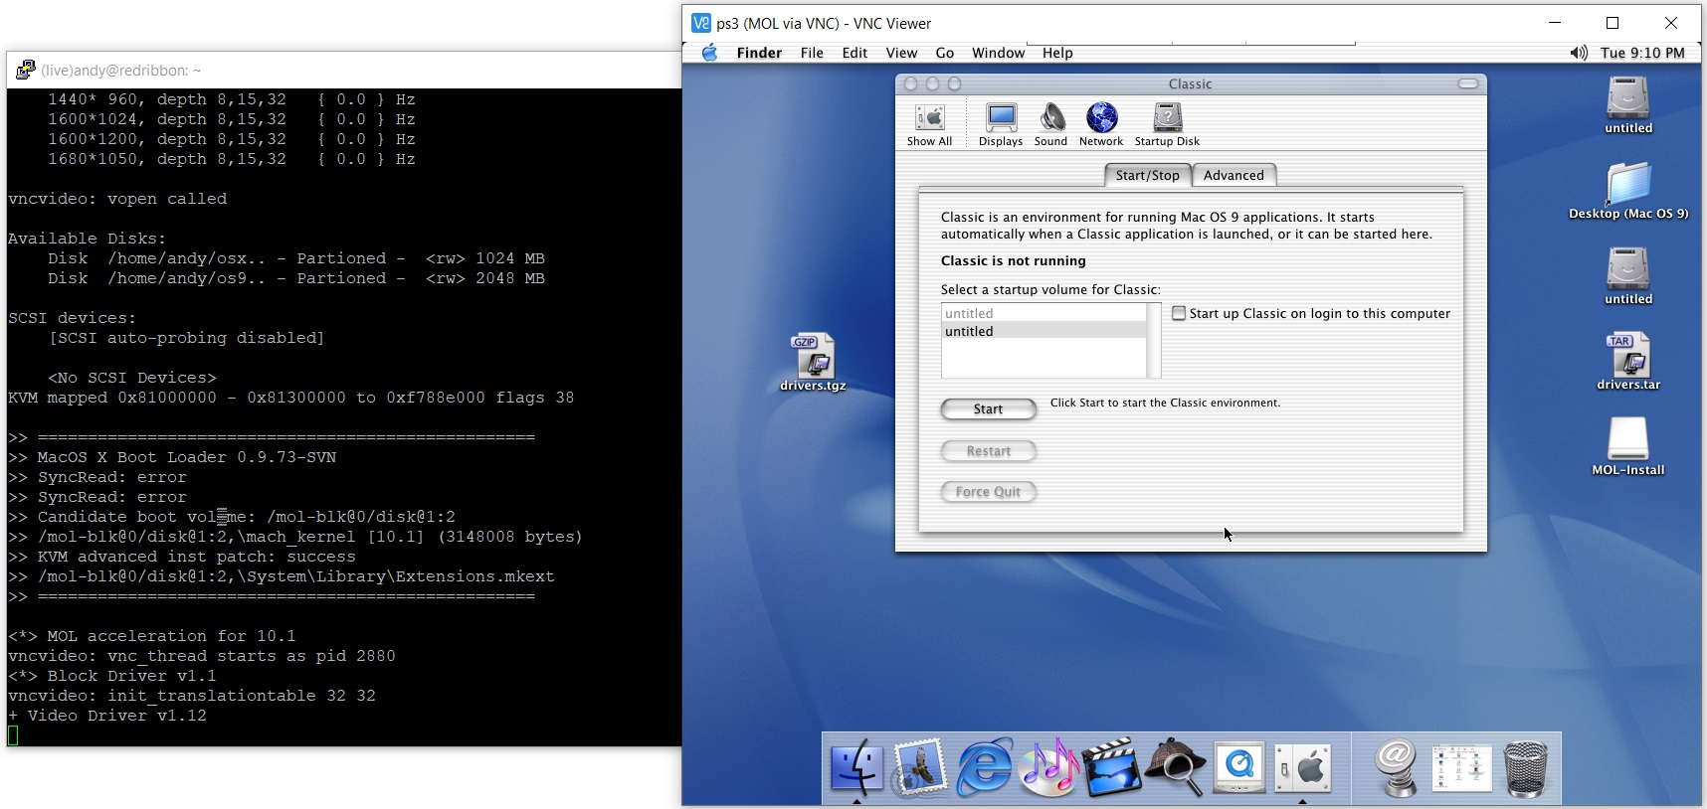This screenshot has width=1707, height=809.
Task: Click the Classic window close button
Action: (910, 83)
